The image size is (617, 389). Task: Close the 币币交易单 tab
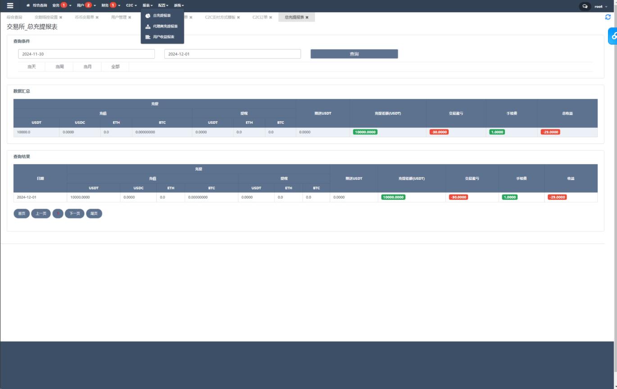pyautogui.click(x=97, y=18)
